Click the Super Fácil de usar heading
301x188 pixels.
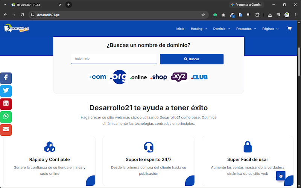coord(248,159)
